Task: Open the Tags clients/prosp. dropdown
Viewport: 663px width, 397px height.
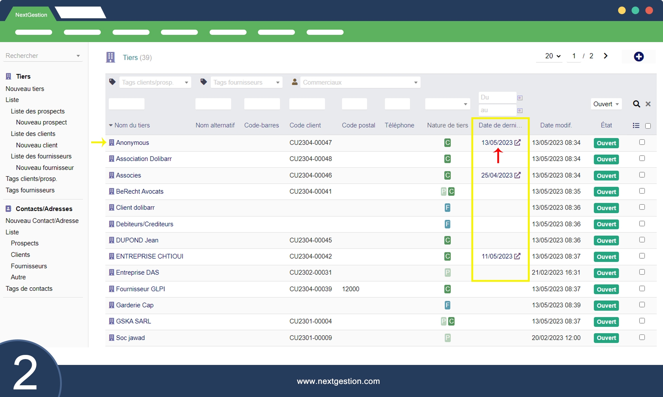Action: 155,82
